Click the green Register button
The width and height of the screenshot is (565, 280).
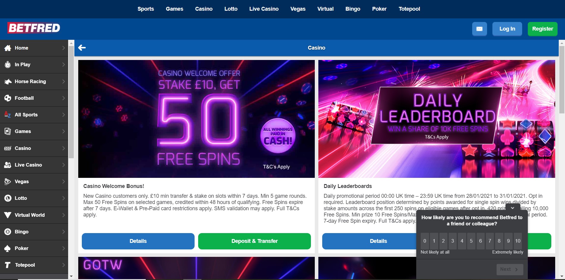click(542, 29)
